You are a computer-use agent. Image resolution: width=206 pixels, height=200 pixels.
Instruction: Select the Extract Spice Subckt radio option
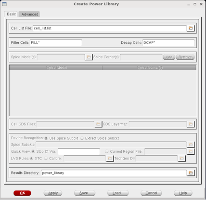[x=82, y=138]
